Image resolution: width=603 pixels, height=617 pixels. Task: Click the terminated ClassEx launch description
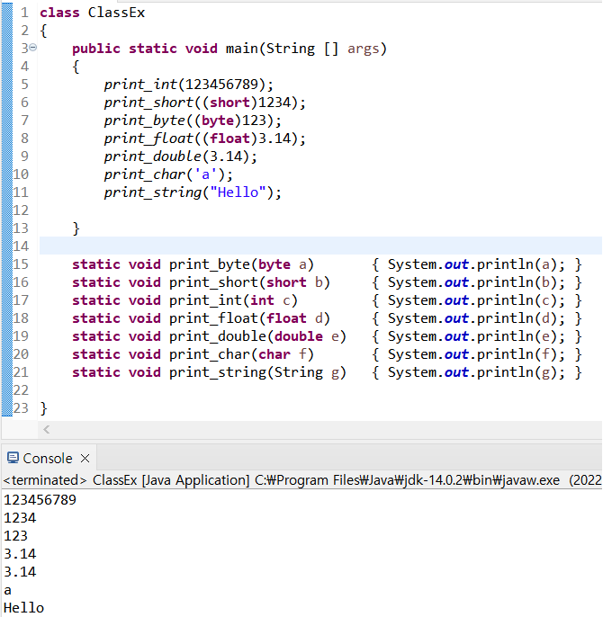point(301,480)
